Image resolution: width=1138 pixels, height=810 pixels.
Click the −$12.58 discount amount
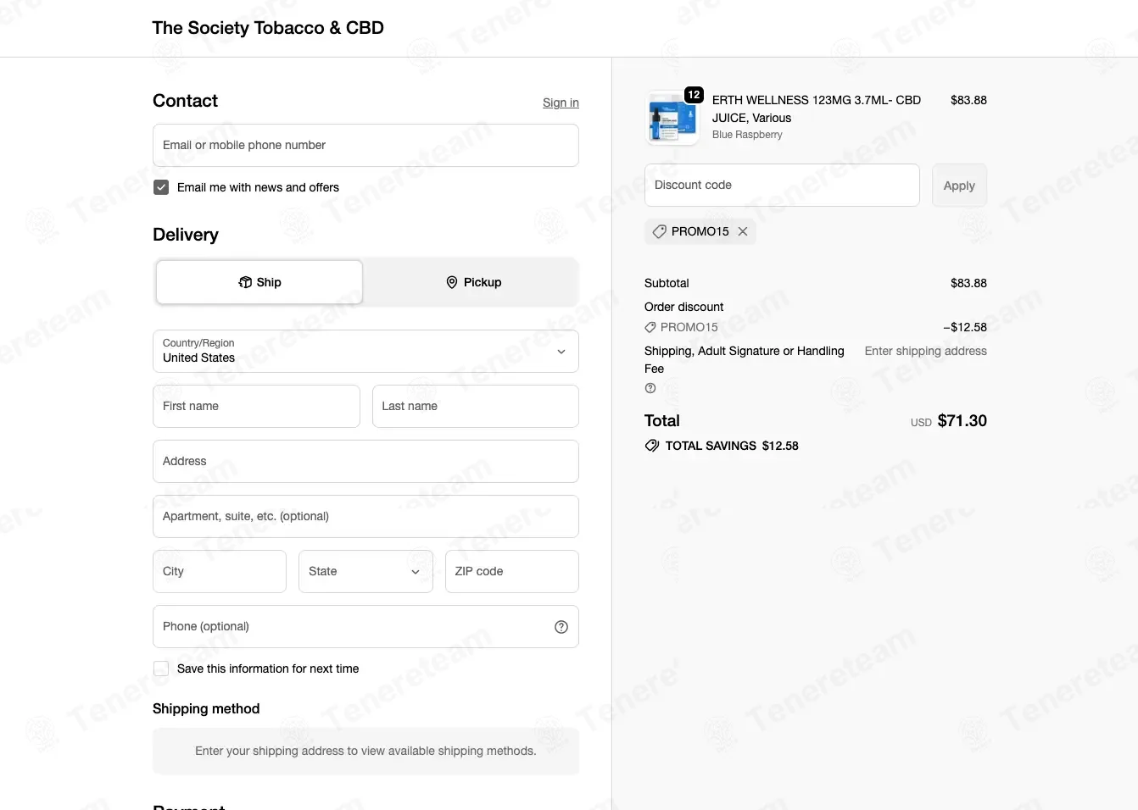[965, 327]
